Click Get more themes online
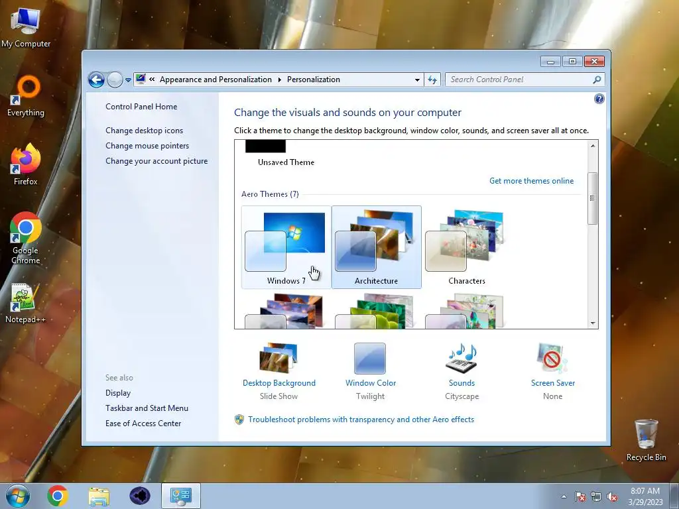Viewport: 679px width, 509px height. tap(531, 180)
